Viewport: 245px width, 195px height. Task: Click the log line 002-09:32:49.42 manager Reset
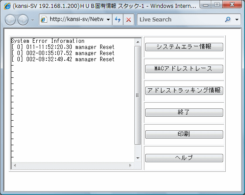coord(63,59)
